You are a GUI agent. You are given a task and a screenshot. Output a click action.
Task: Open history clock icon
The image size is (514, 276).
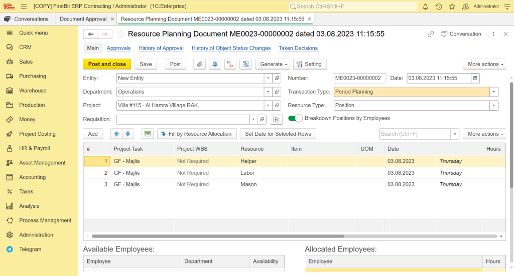click(439, 6)
